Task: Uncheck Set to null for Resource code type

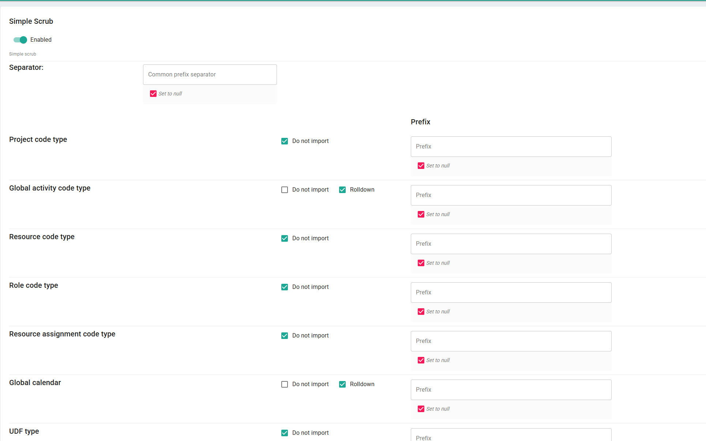Action: pos(421,263)
